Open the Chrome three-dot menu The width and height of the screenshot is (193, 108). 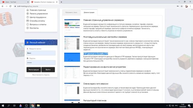190,6
